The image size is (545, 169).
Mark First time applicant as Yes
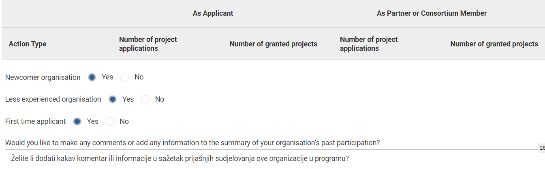coord(77,121)
